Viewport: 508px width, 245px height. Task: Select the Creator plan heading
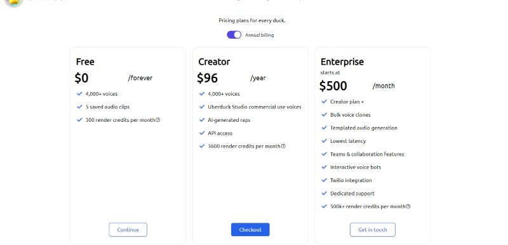pyautogui.click(x=214, y=62)
